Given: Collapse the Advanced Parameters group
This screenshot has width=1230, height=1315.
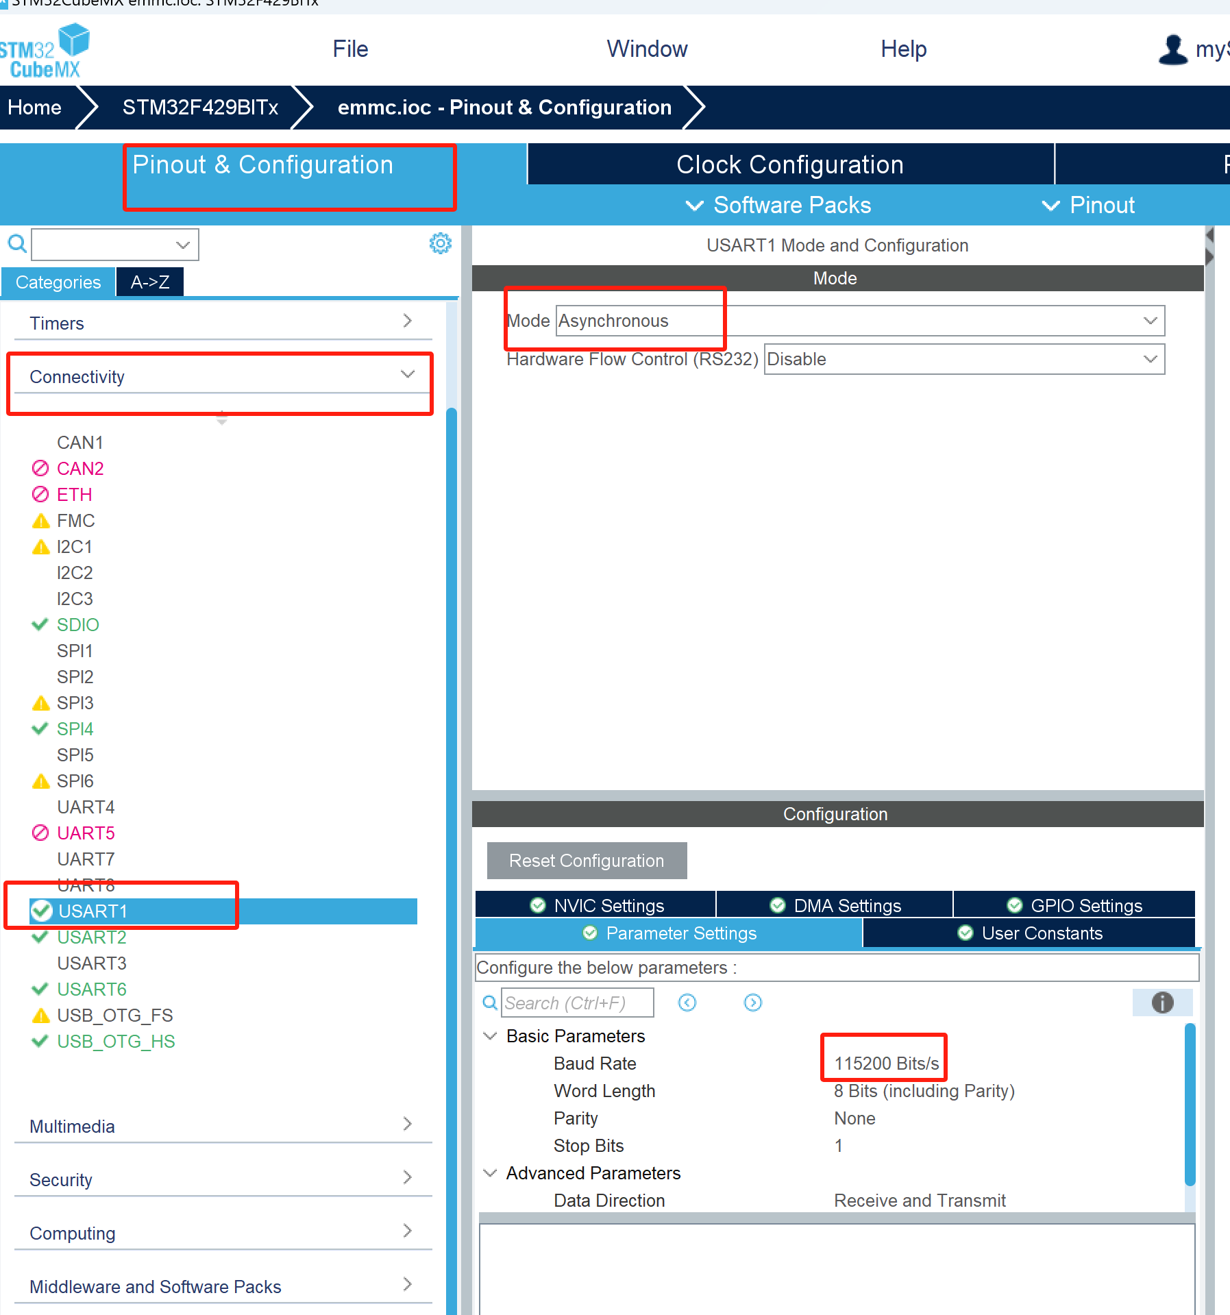Looking at the screenshot, I should pos(490,1172).
